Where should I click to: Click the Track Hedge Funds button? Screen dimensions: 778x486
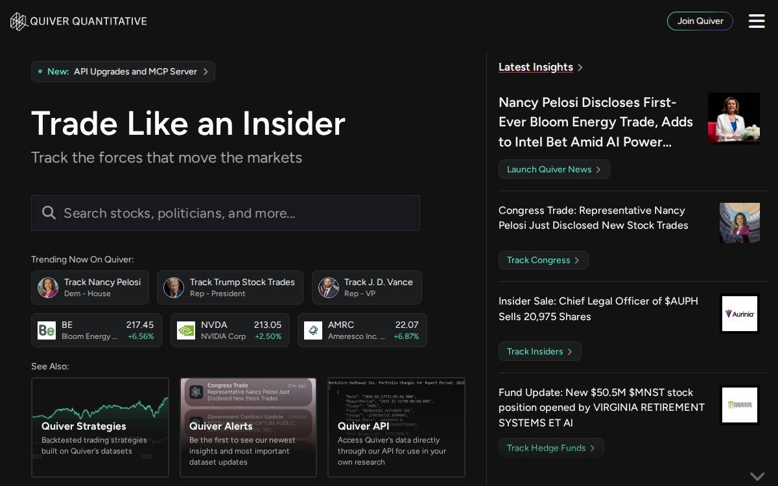coord(551,448)
